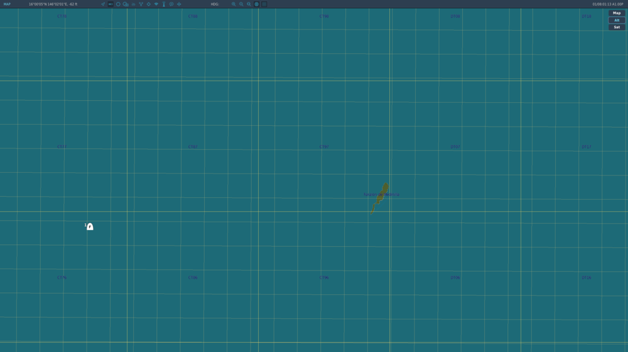Viewport: 628px width, 352px height.
Task: Select the ruler measurement tool
Action: click(111, 4)
